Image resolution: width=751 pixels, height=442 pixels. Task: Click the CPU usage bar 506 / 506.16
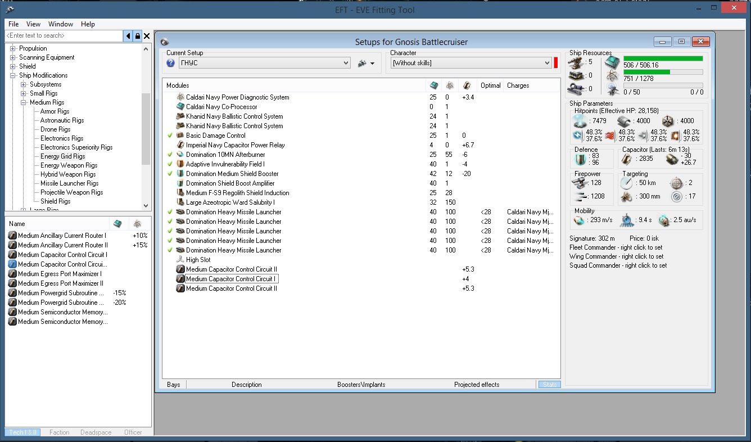click(x=663, y=58)
